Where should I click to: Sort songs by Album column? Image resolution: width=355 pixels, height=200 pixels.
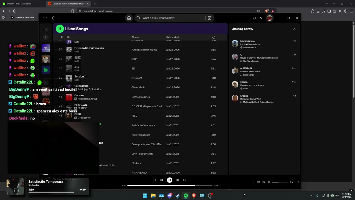point(135,37)
